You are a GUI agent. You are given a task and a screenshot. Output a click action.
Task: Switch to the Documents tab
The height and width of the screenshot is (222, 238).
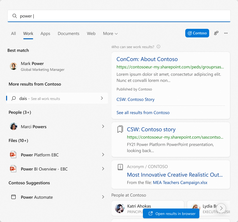point(68,33)
